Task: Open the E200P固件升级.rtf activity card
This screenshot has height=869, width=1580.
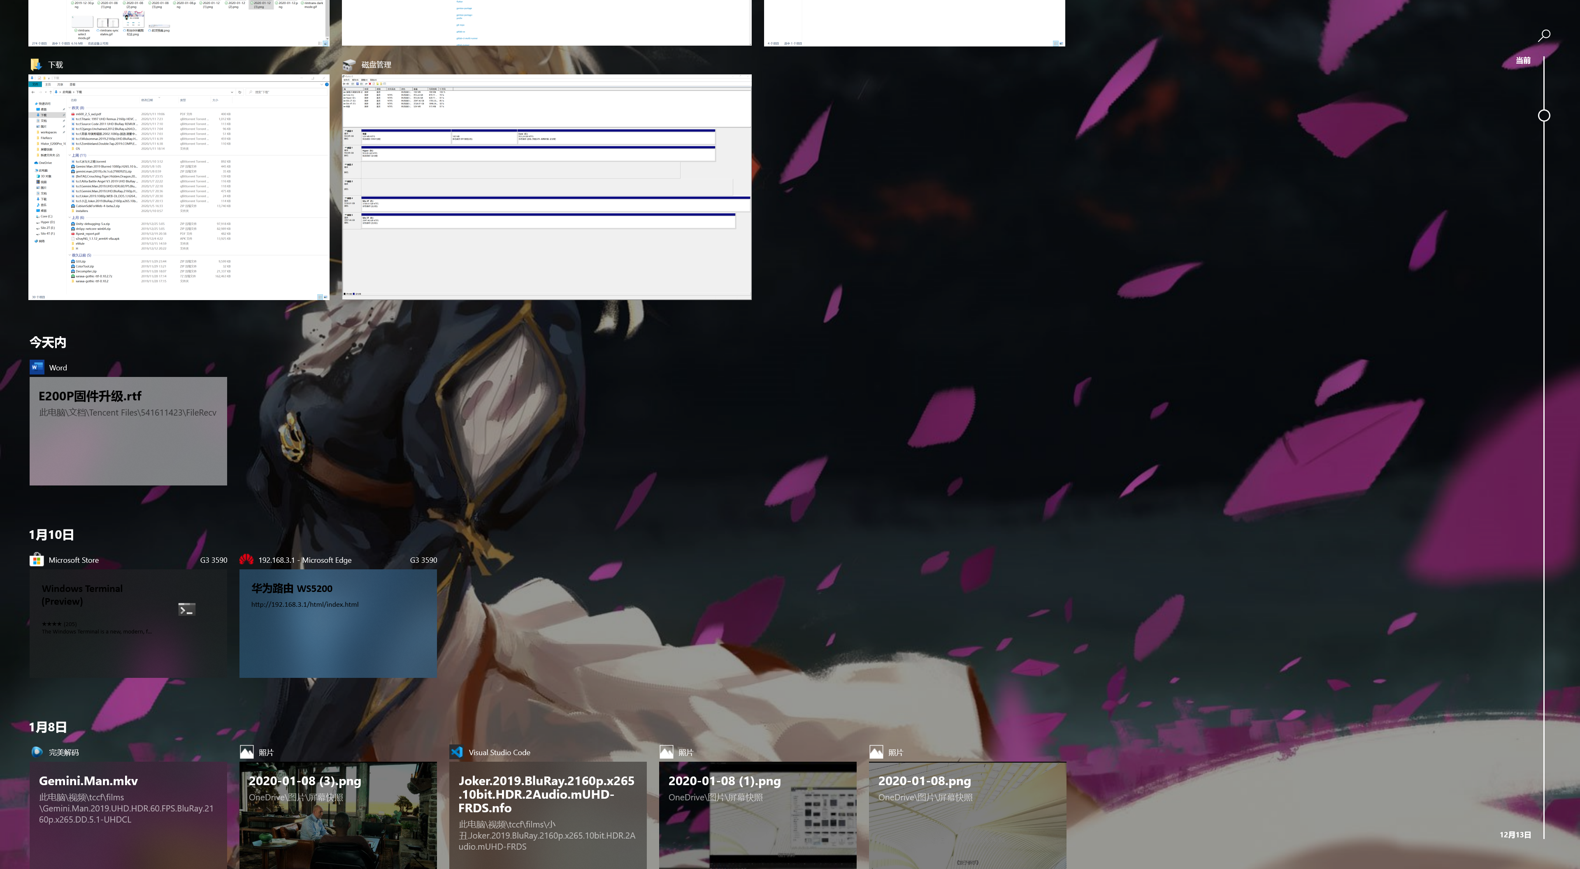Action: (128, 431)
